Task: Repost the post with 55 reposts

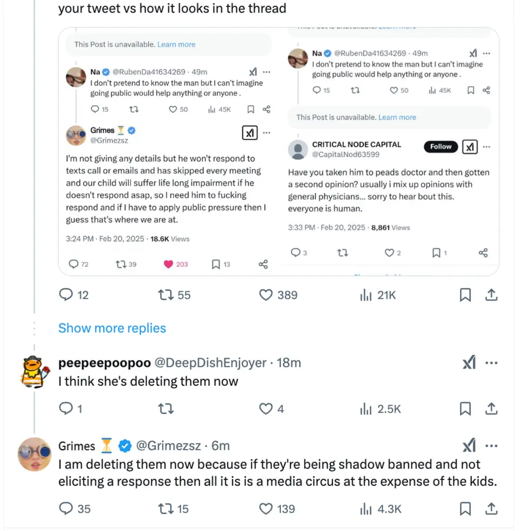Action: tap(165, 295)
